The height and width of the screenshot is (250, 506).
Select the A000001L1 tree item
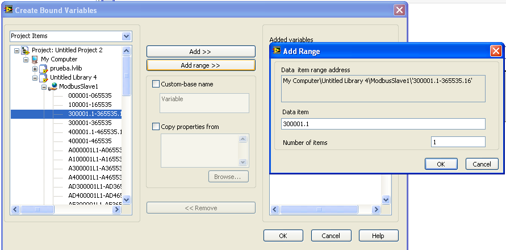point(95,150)
